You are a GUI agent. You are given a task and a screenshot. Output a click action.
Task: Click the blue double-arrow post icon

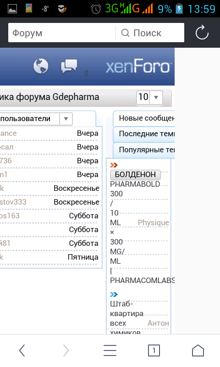(x=114, y=294)
